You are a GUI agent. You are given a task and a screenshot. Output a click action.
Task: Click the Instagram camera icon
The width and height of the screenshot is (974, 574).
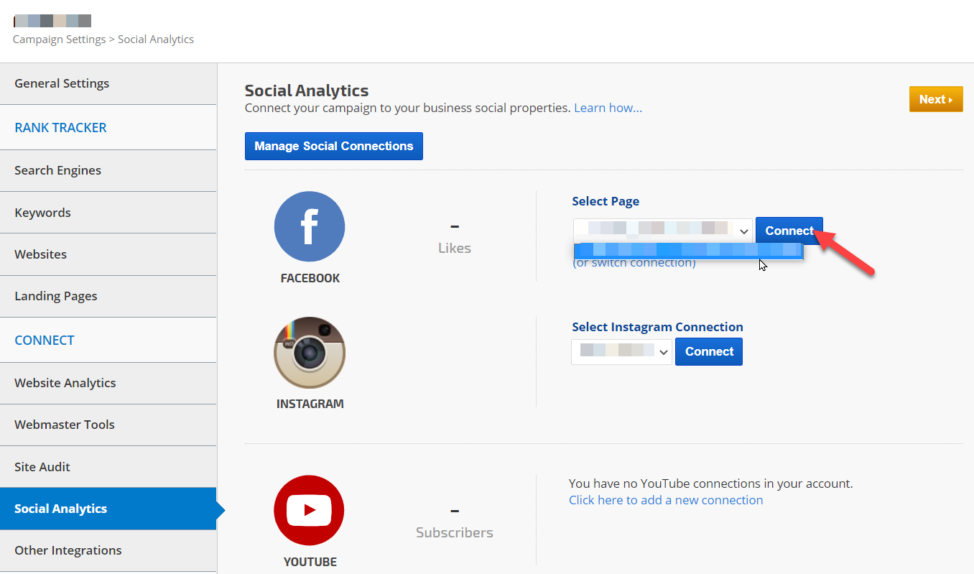coord(310,352)
